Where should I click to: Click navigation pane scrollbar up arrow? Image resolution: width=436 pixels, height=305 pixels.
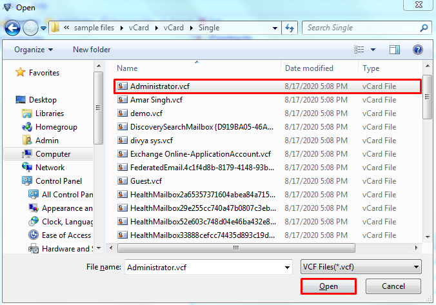click(x=99, y=66)
